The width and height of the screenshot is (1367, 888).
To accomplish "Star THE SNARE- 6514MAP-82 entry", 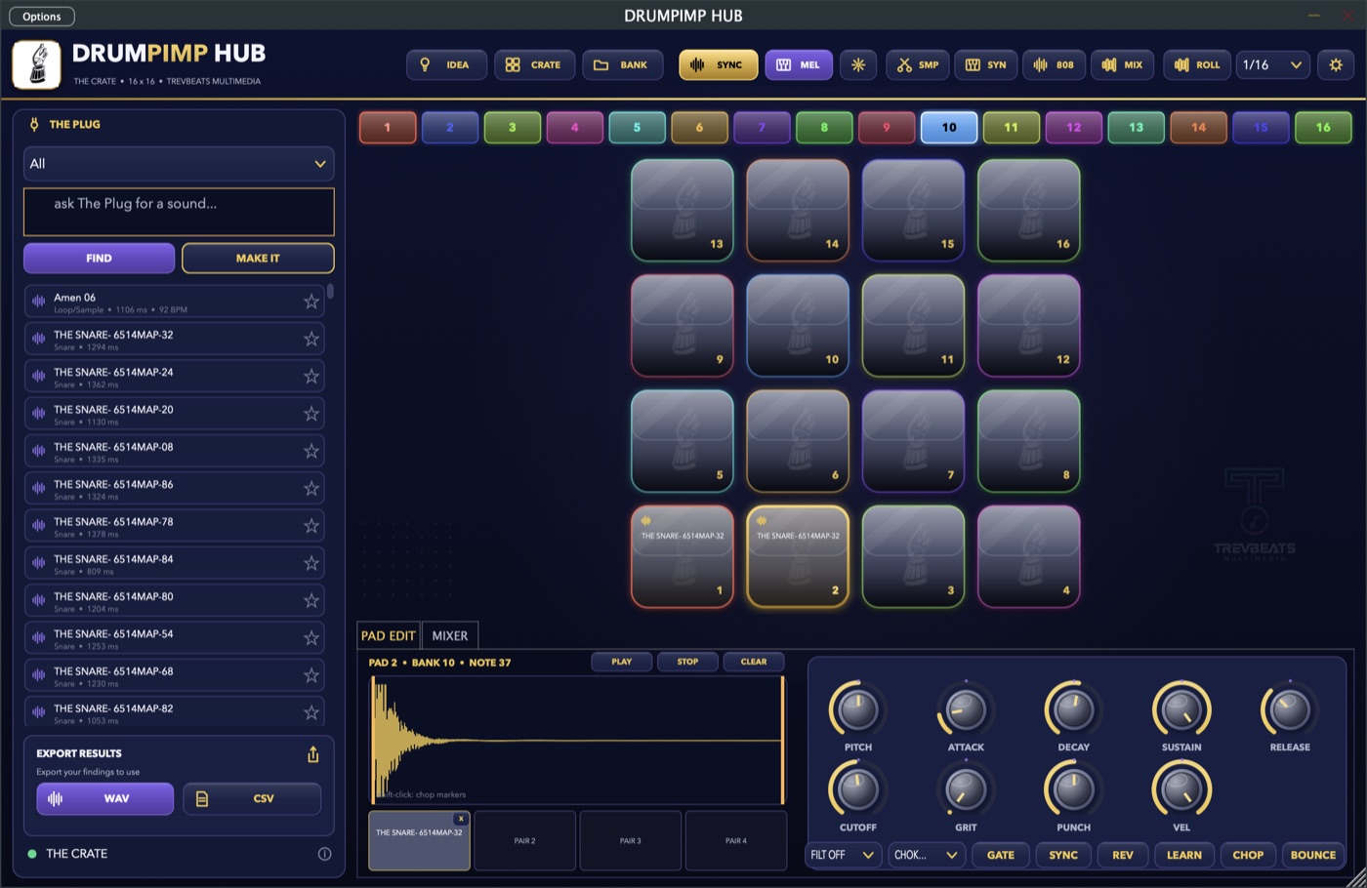I will [x=311, y=713].
